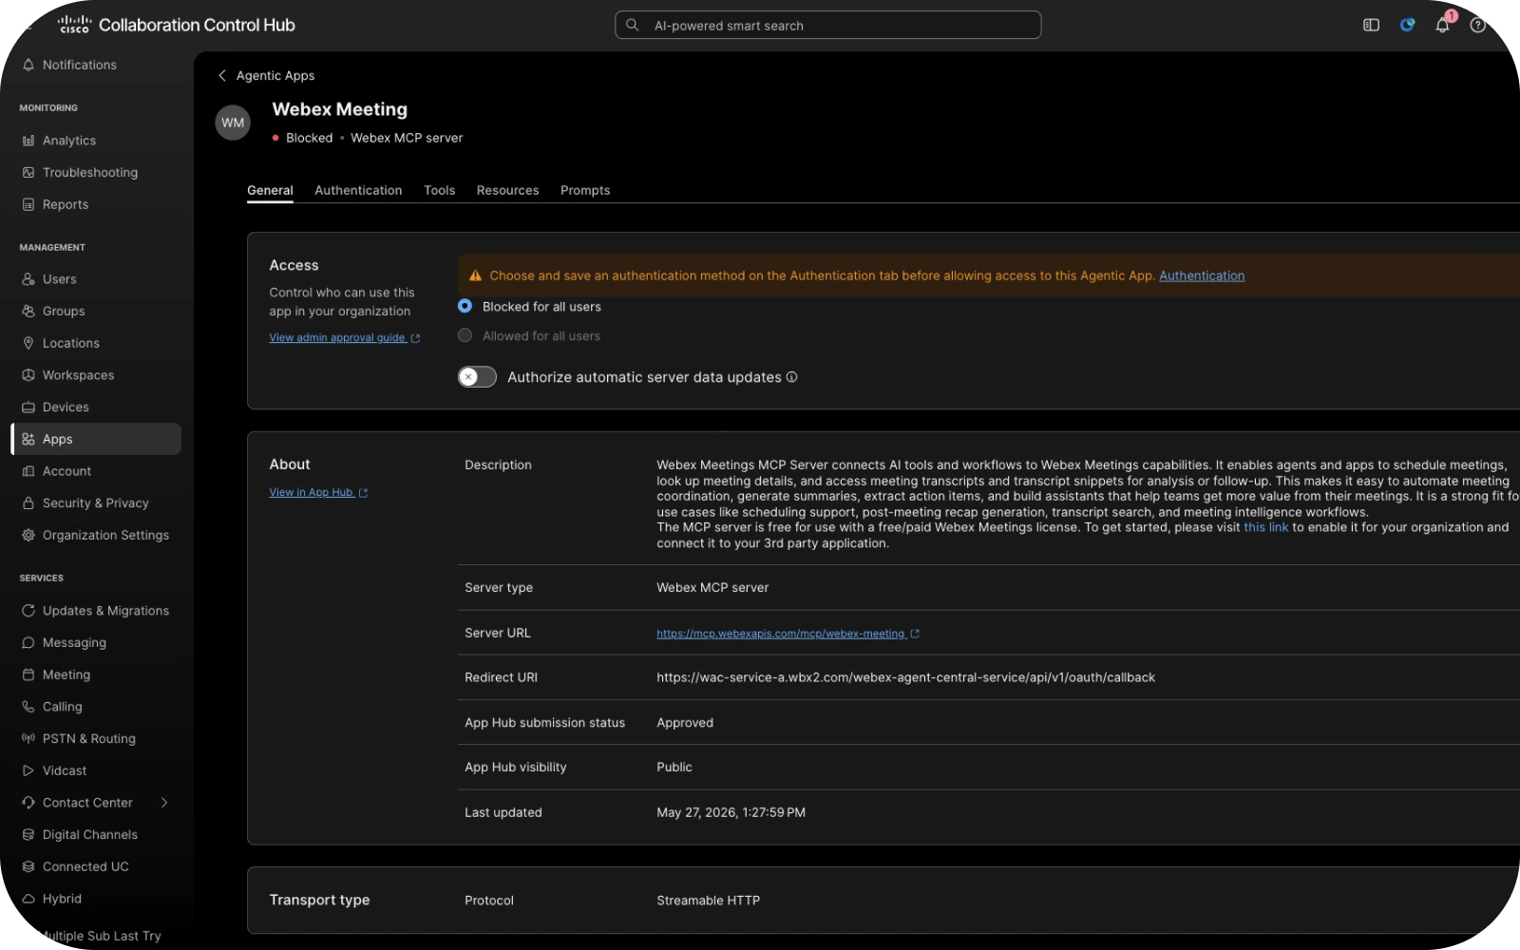Switch to the Tools tab
The width and height of the screenshot is (1520, 950).
pos(439,190)
